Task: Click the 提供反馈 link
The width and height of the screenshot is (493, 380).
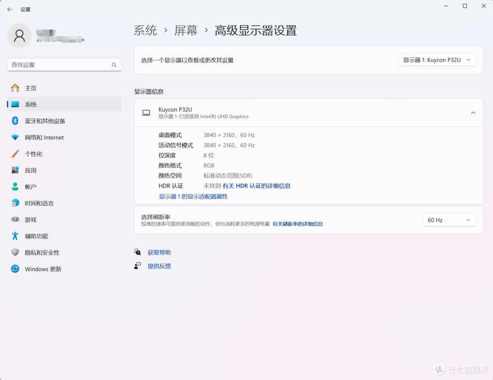Action: (159, 266)
